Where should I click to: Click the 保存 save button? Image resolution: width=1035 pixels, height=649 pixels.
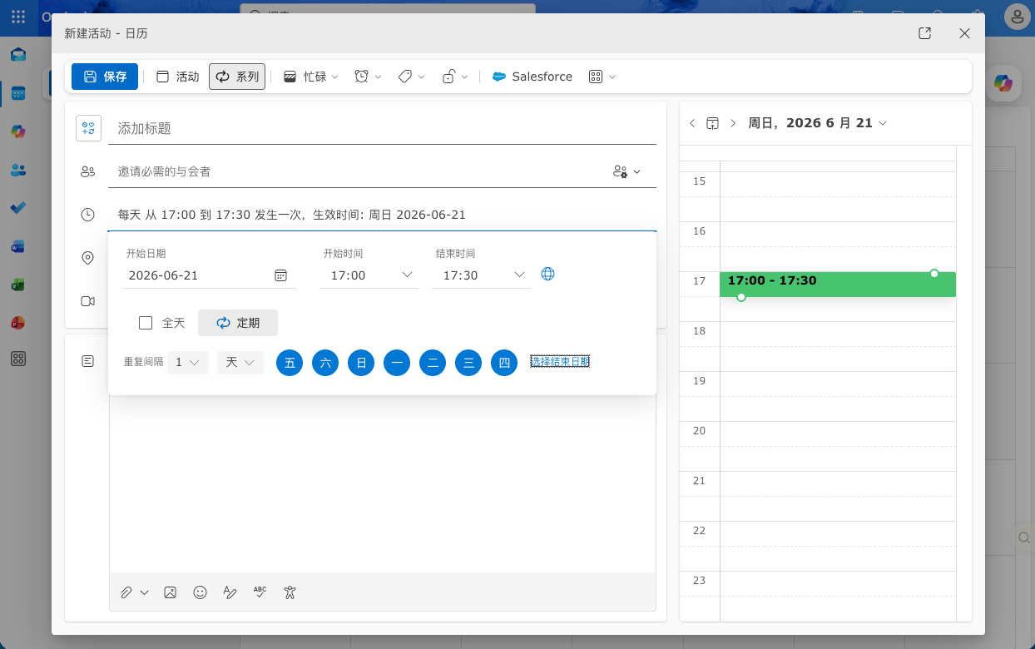pyautogui.click(x=105, y=77)
